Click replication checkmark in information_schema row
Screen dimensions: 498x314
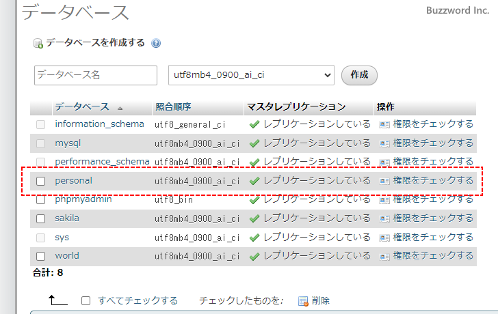pos(254,124)
